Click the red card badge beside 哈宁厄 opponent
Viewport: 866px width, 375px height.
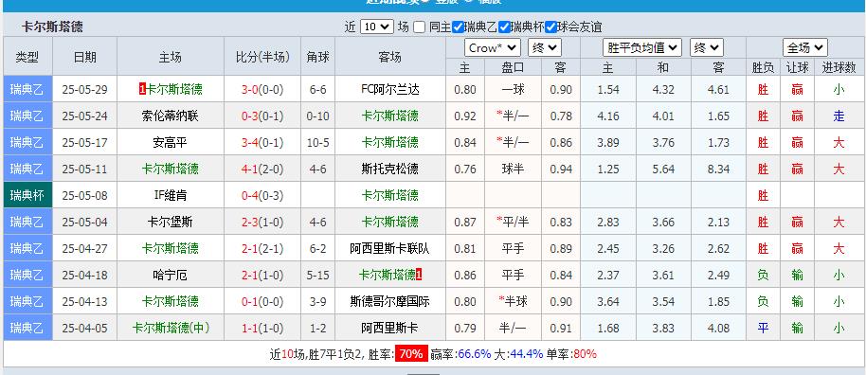pos(419,275)
